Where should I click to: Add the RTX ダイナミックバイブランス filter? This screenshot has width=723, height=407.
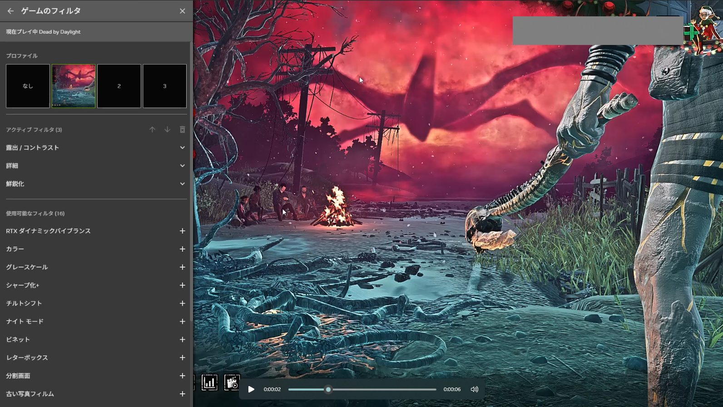click(182, 231)
